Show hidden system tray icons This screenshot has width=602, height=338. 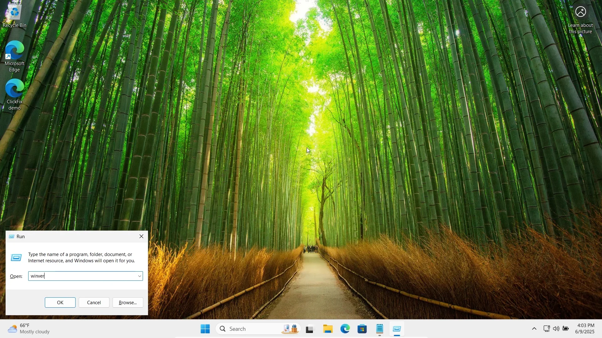coord(535,329)
